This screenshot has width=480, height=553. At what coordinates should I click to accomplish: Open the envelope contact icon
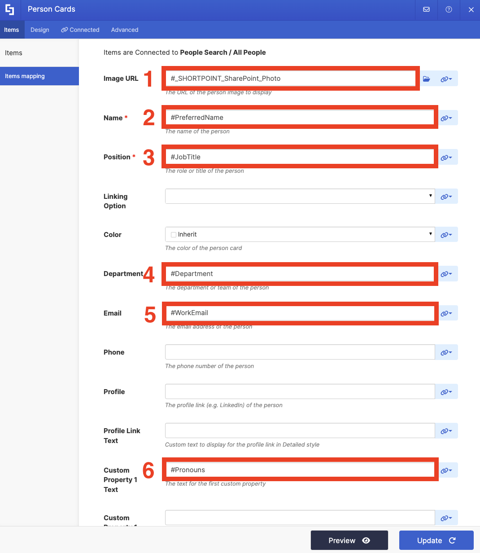click(x=426, y=9)
